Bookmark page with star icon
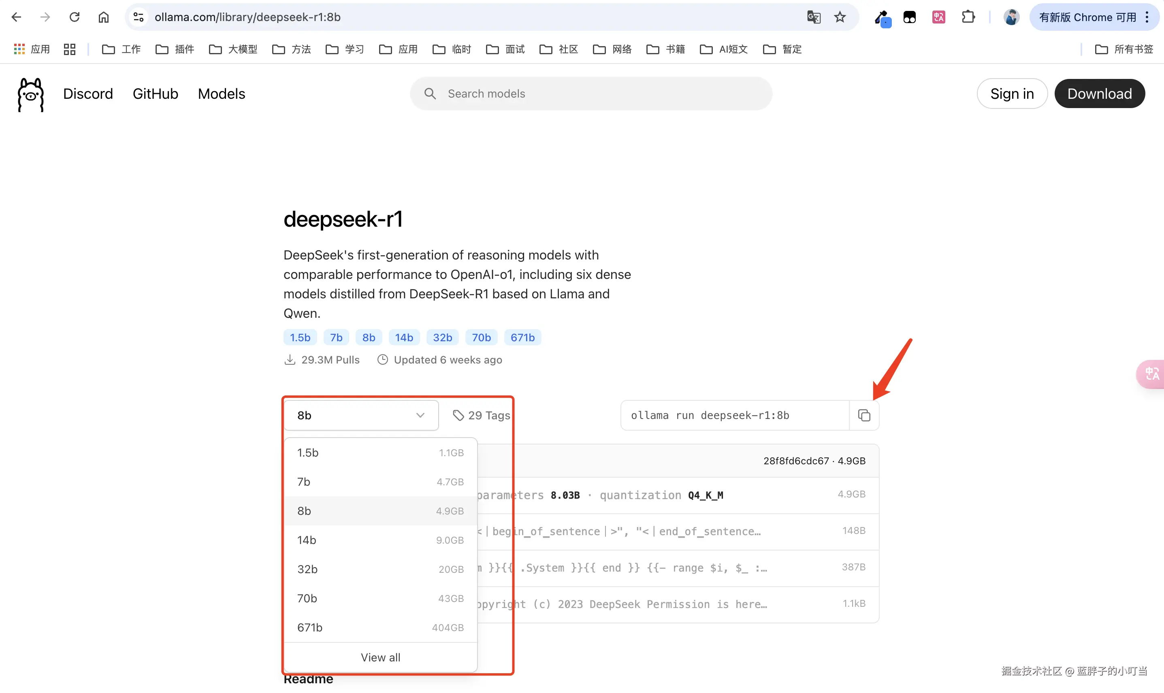Viewport: 1164px width, 693px height. (840, 17)
